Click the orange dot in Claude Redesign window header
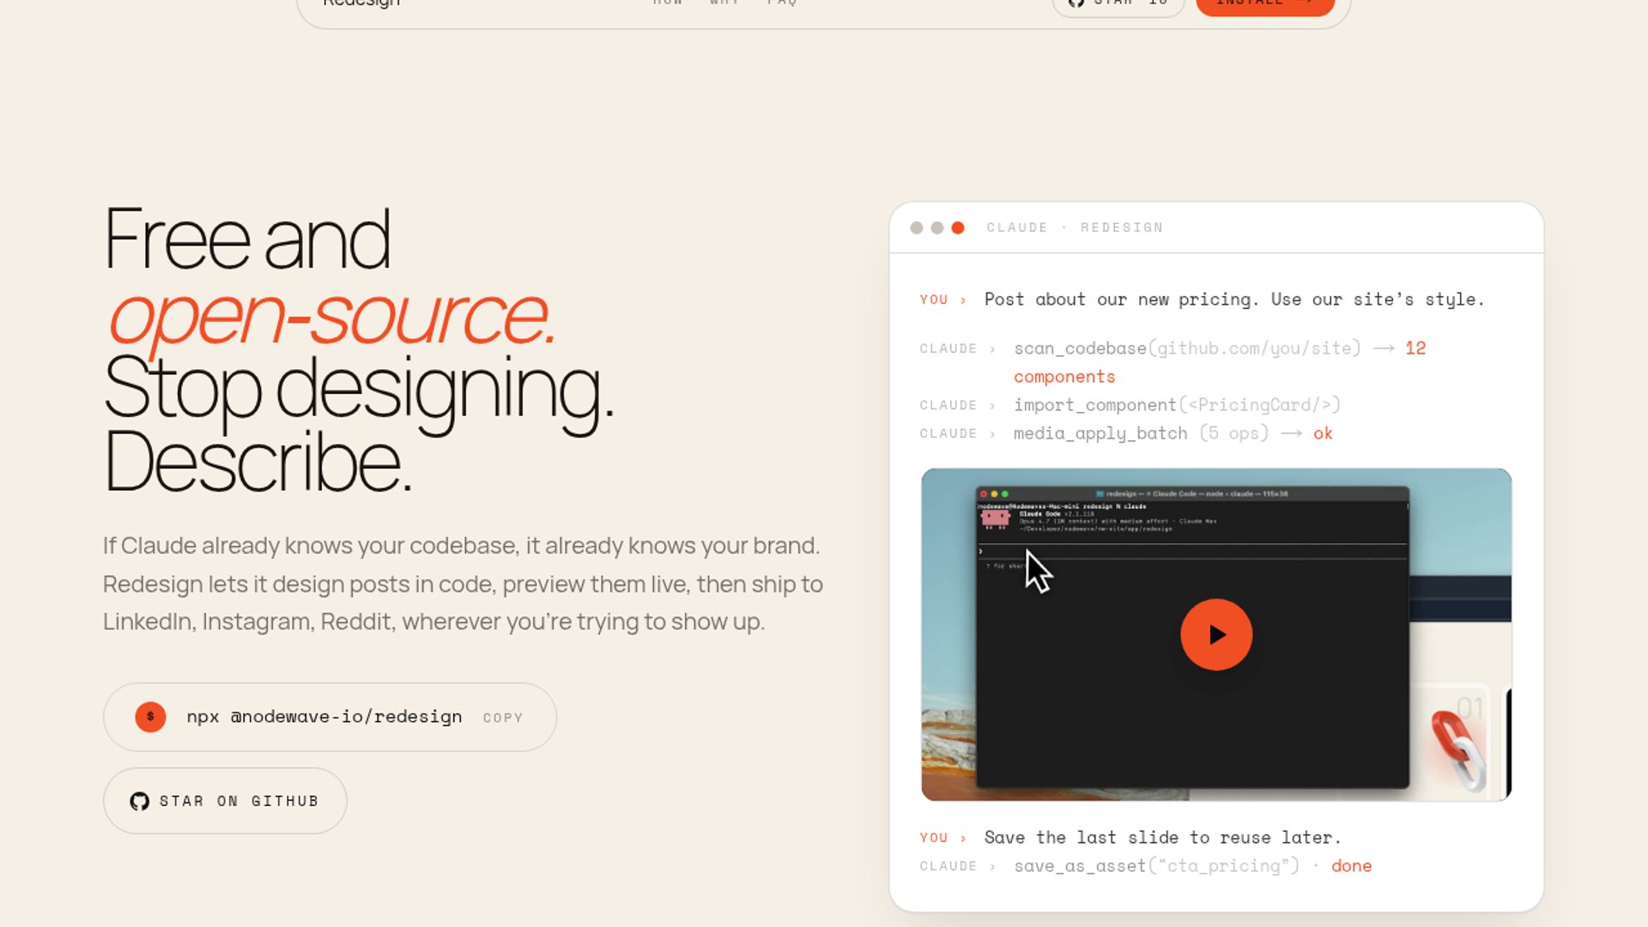Screen dimensions: 1648x927 [958, 227]
